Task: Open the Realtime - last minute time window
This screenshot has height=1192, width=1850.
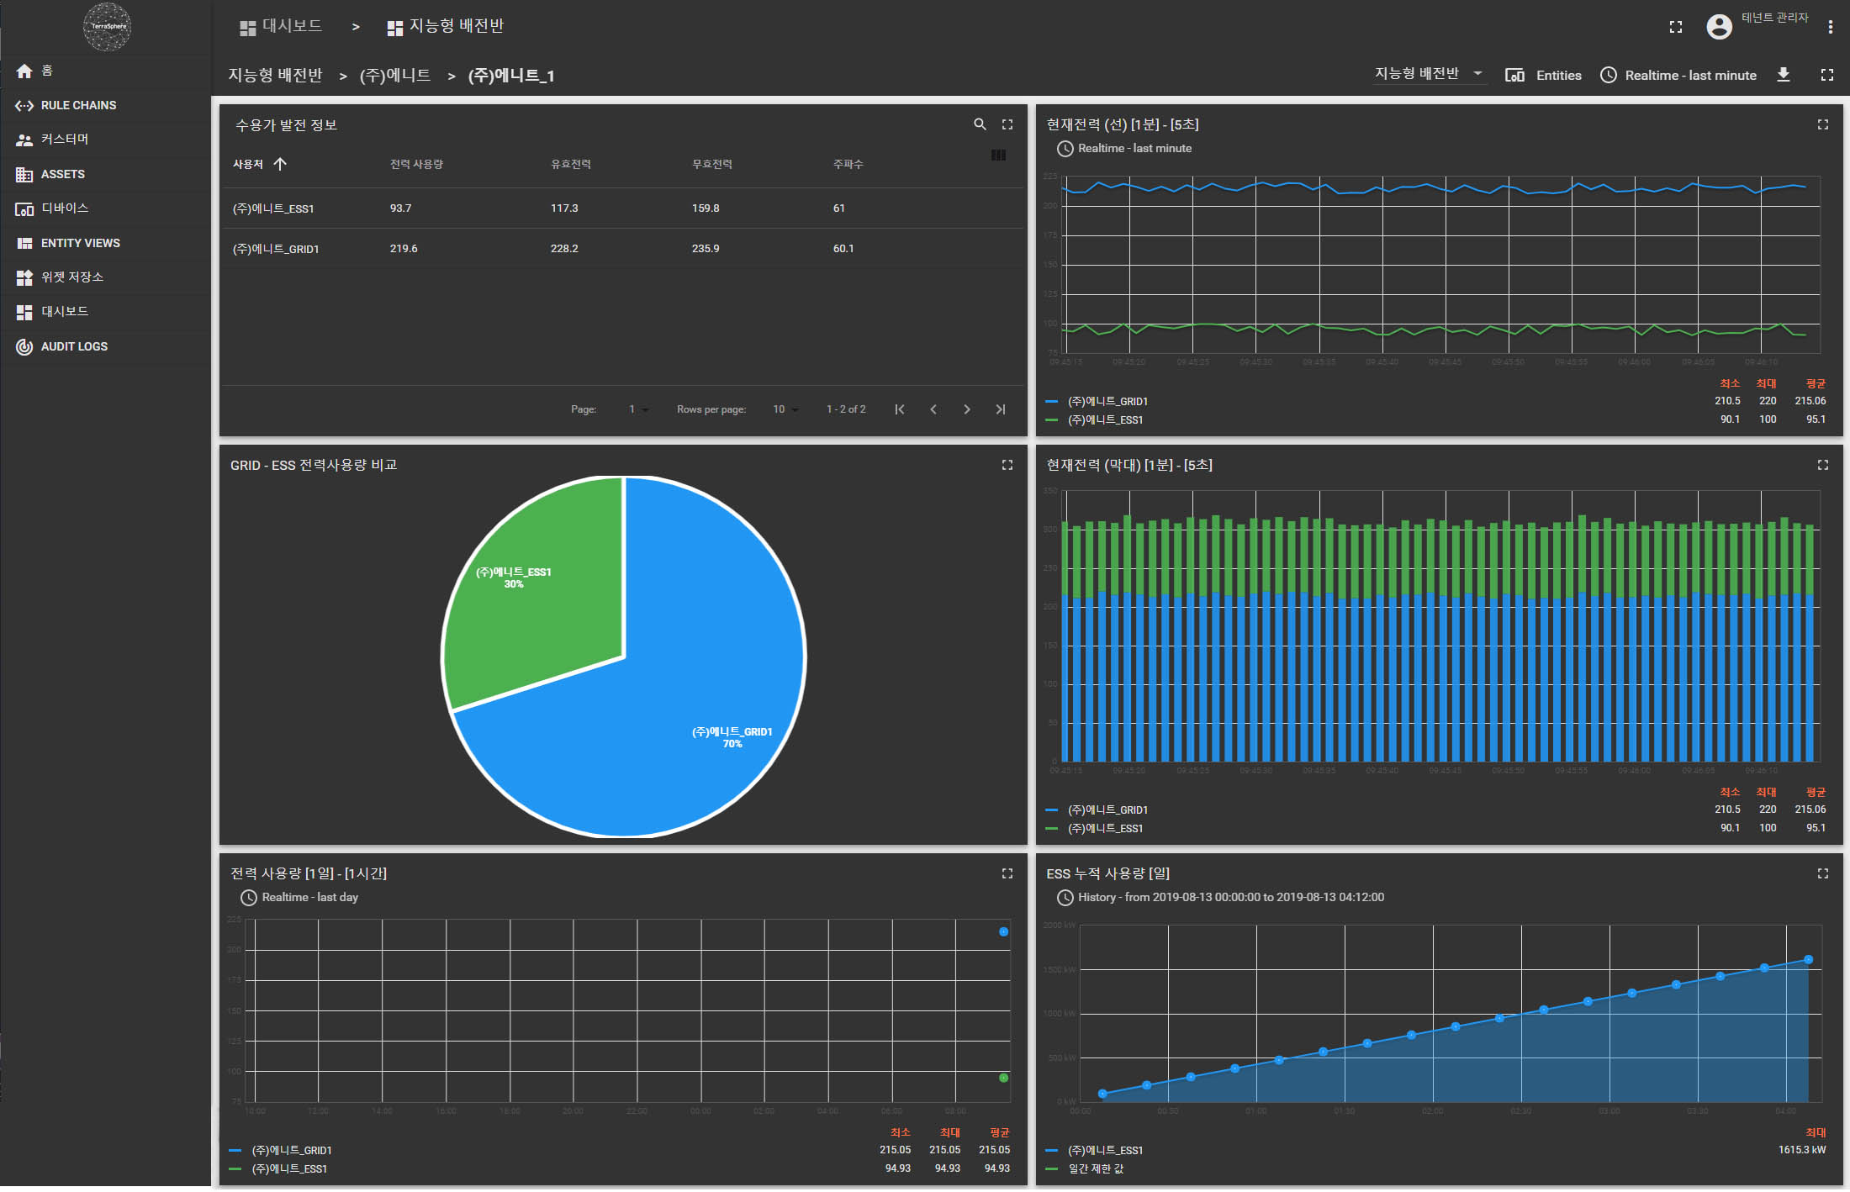Action: pos(1678,76)
